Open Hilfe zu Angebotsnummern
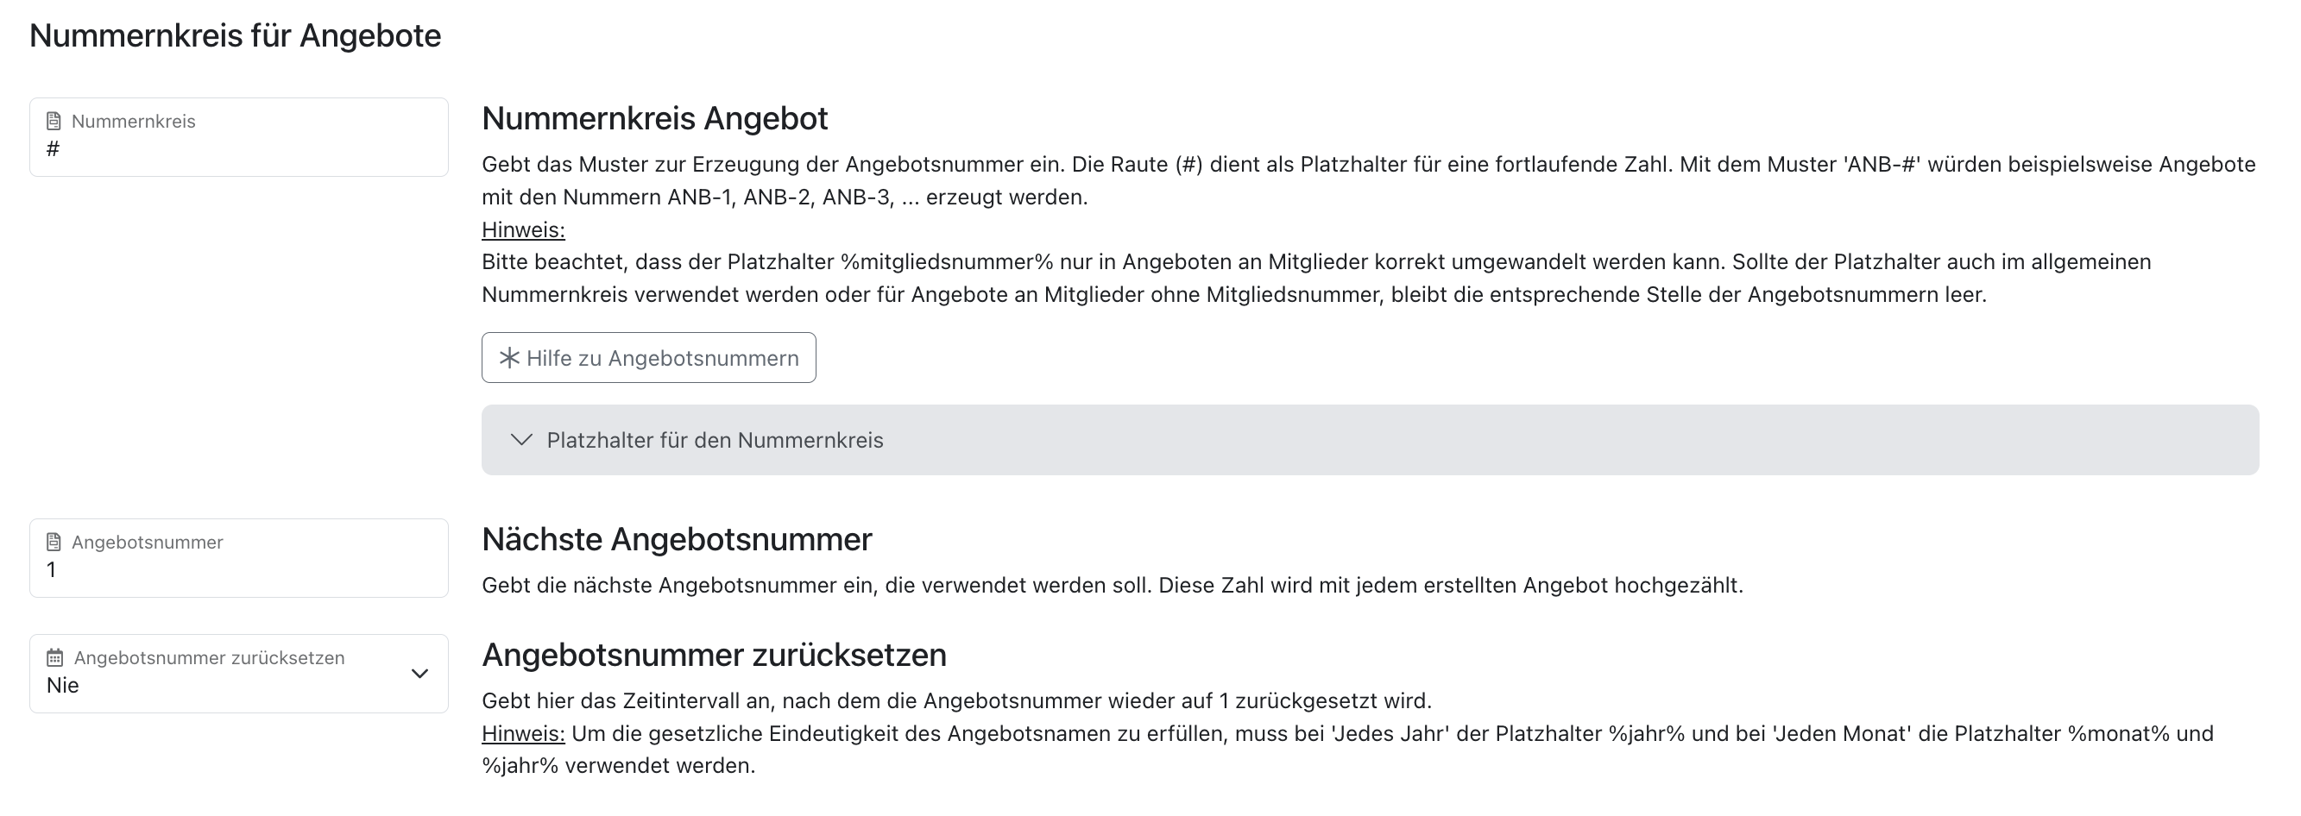 coord(648,358)
